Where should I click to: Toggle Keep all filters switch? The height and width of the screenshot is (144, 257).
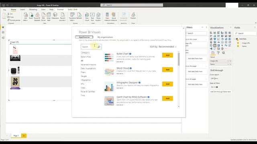(216, 87)
